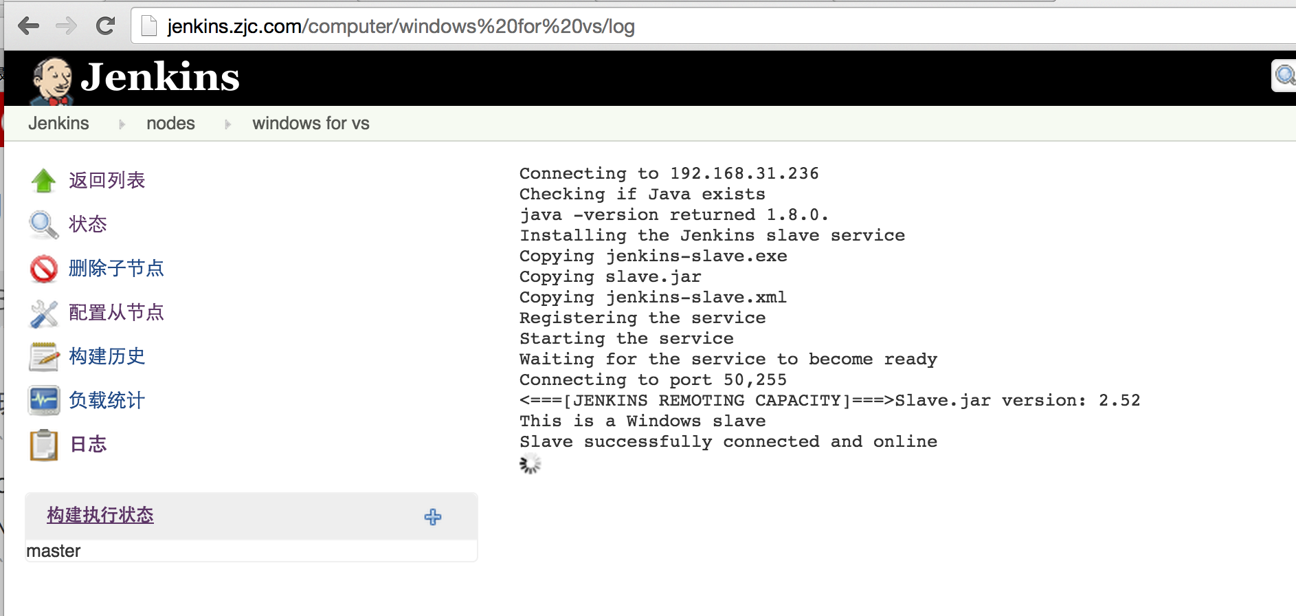This screenshot has height=616, width=1296.
Task: Click magnifier icon beside 状态
Action: (43, 225)
